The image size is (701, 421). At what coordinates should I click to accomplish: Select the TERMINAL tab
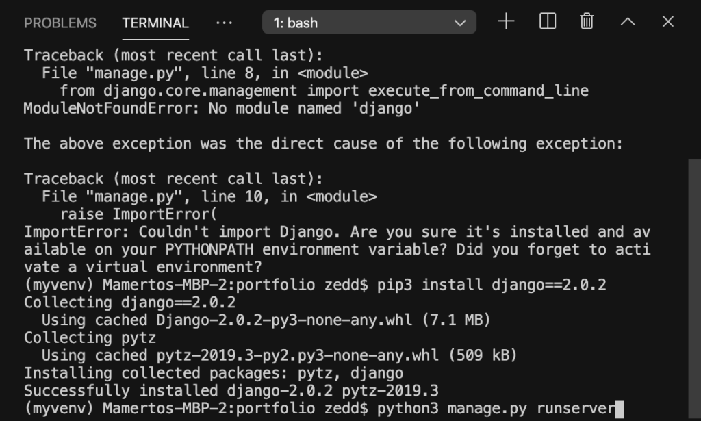pos(155,23)
